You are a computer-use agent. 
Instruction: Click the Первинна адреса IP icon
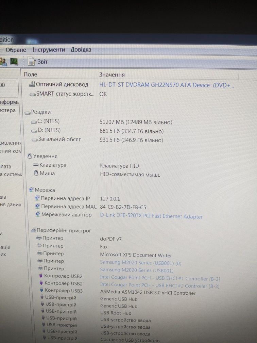coord(37,198)
